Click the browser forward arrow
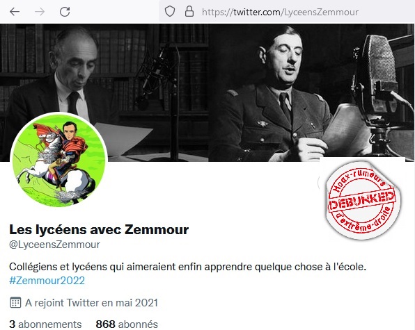 [40, 12]
